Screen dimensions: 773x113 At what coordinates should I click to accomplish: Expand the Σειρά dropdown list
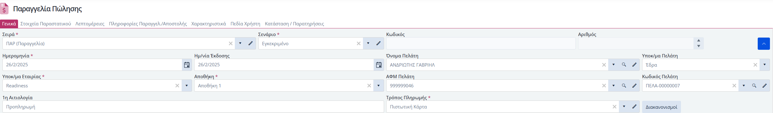(240, 43)
